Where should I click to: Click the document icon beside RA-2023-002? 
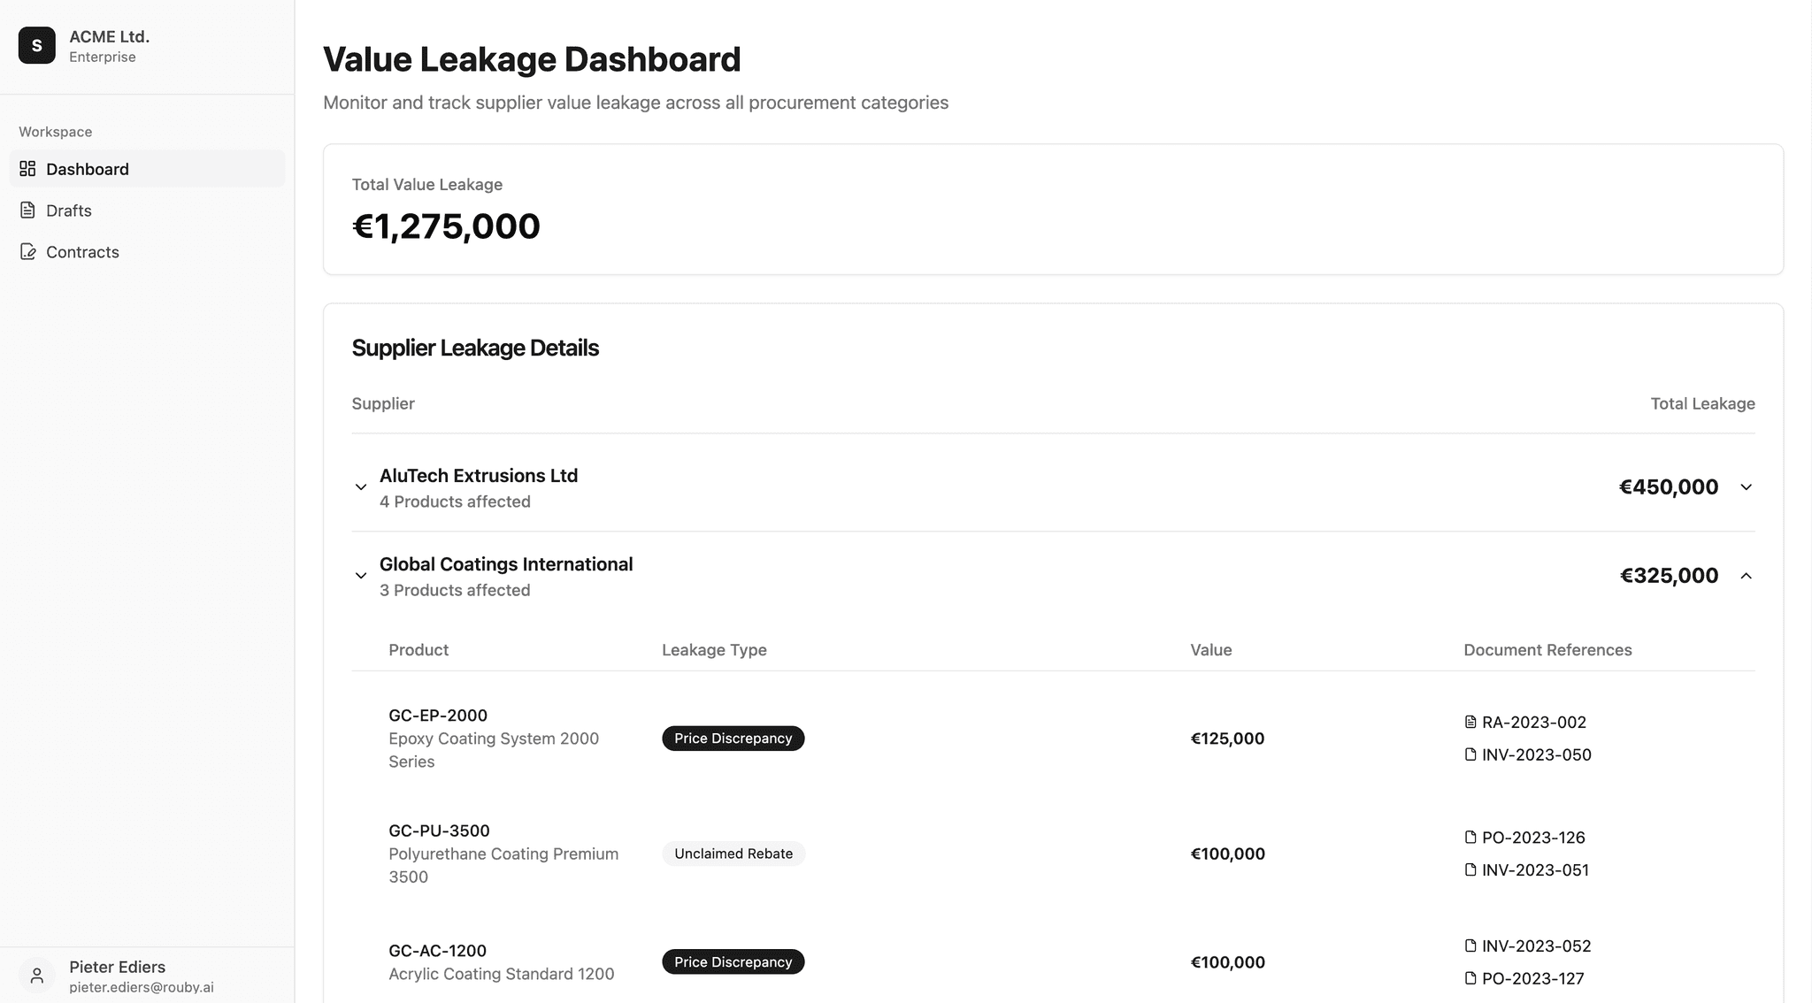tap(1470, 722)
